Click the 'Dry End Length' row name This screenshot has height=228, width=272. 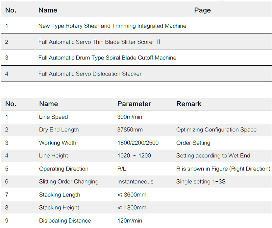59,130
